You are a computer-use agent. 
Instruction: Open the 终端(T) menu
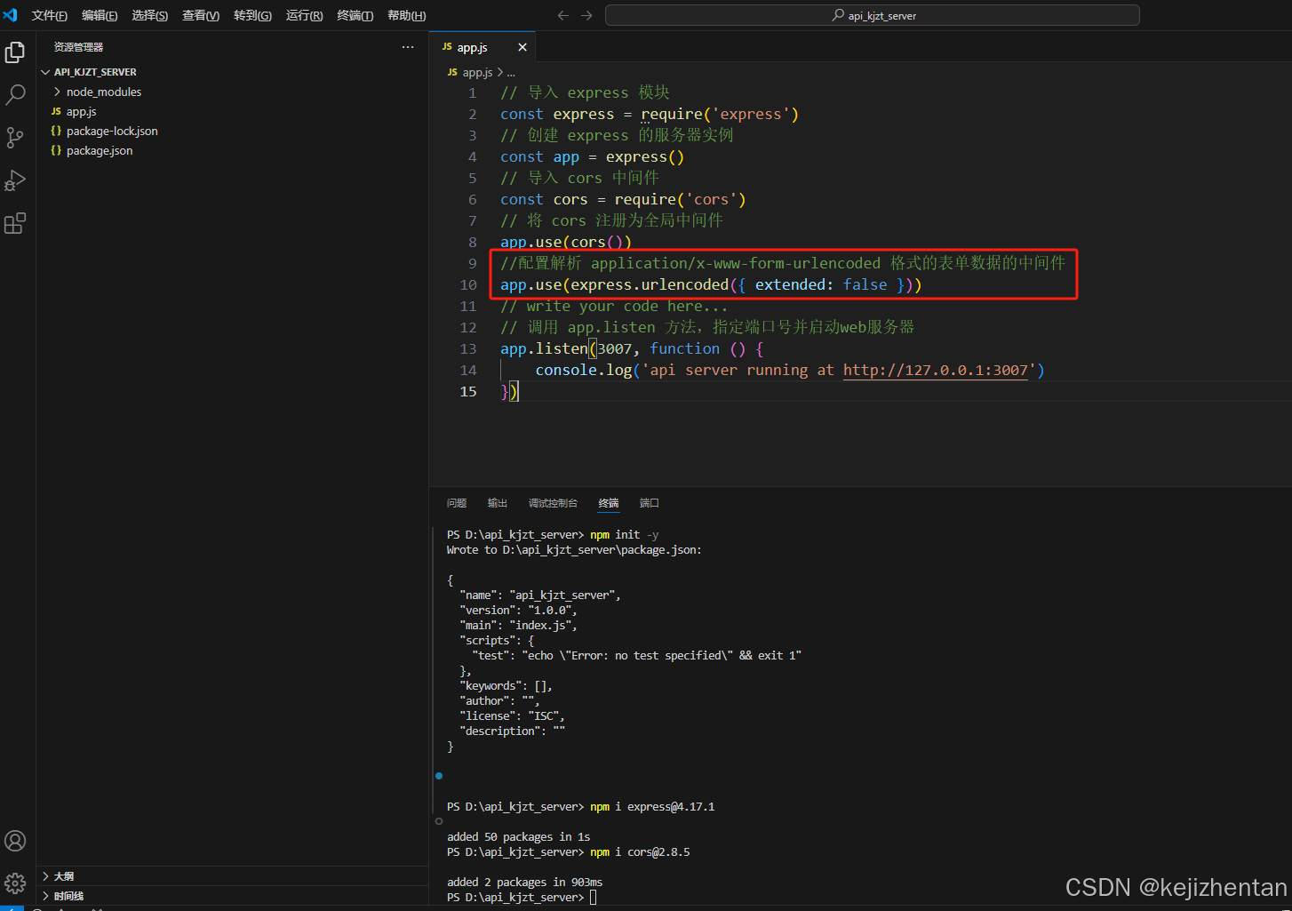click(355, 15)
